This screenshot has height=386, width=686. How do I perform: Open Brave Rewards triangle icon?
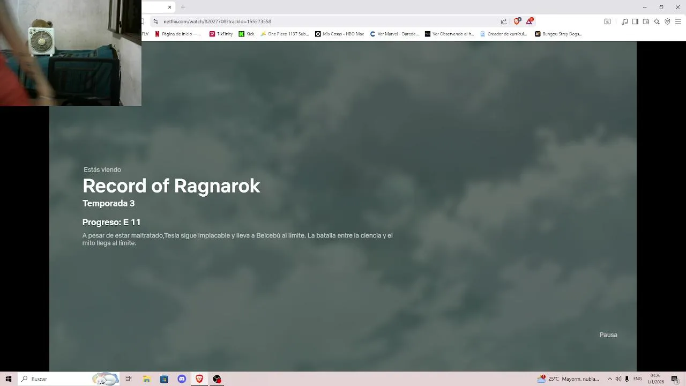530,21
